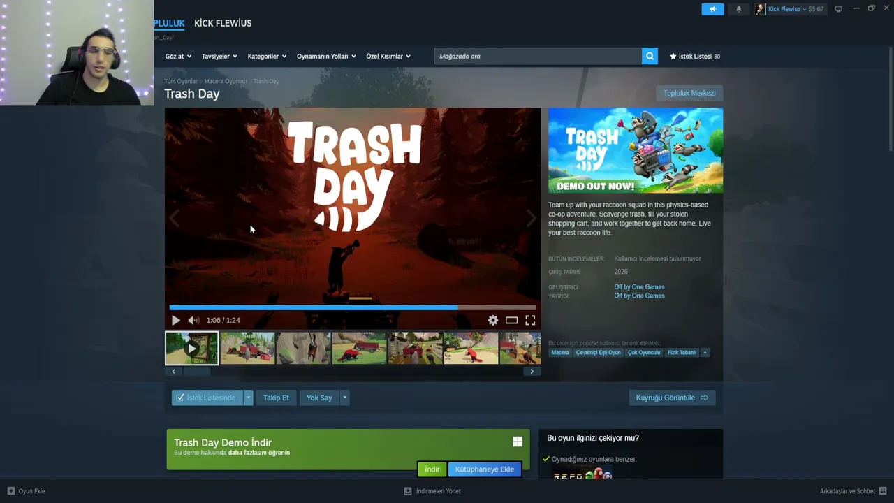Click the Kütüphaneye Ekle button
This screenshot has width=894, height=503.
coord(485,469)
